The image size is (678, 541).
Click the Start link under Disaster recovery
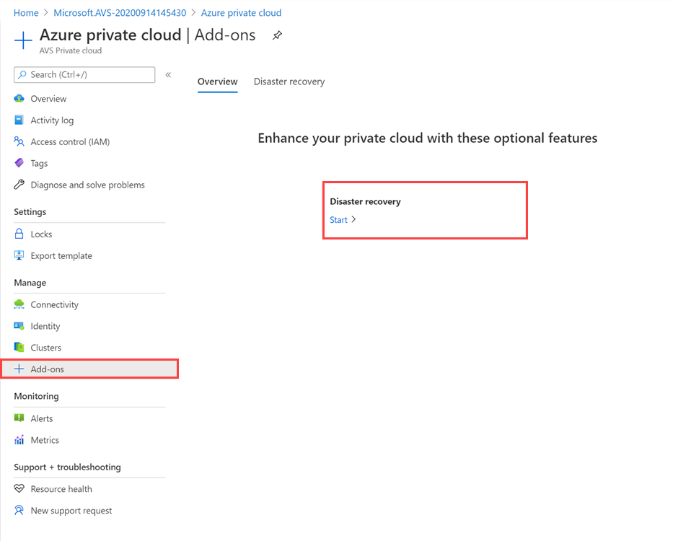coord(338,220)
